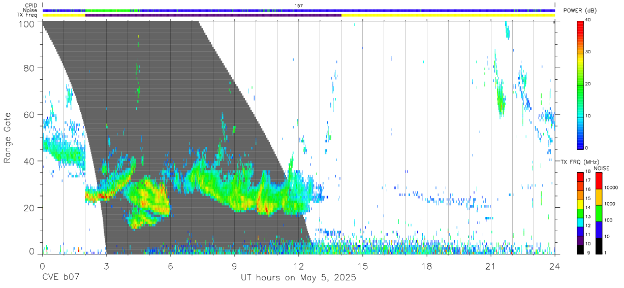Click the Range Gate axis label 40
Screen dimensions: 624x288
[x=29, y=162]
